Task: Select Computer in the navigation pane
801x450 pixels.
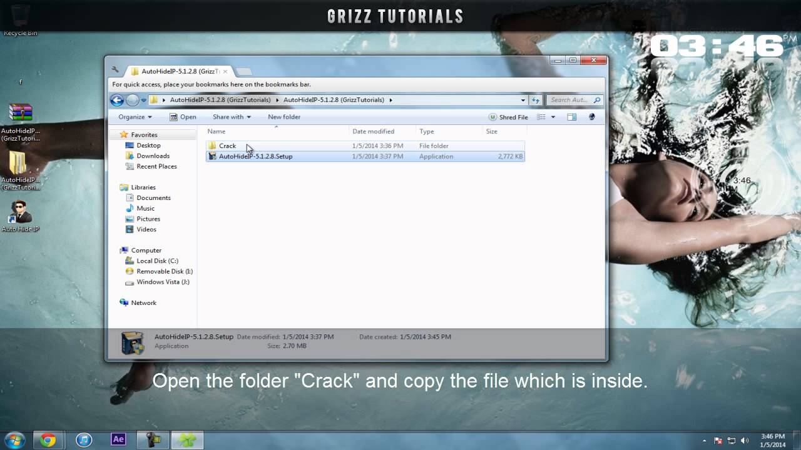Action: coord(146,250)
